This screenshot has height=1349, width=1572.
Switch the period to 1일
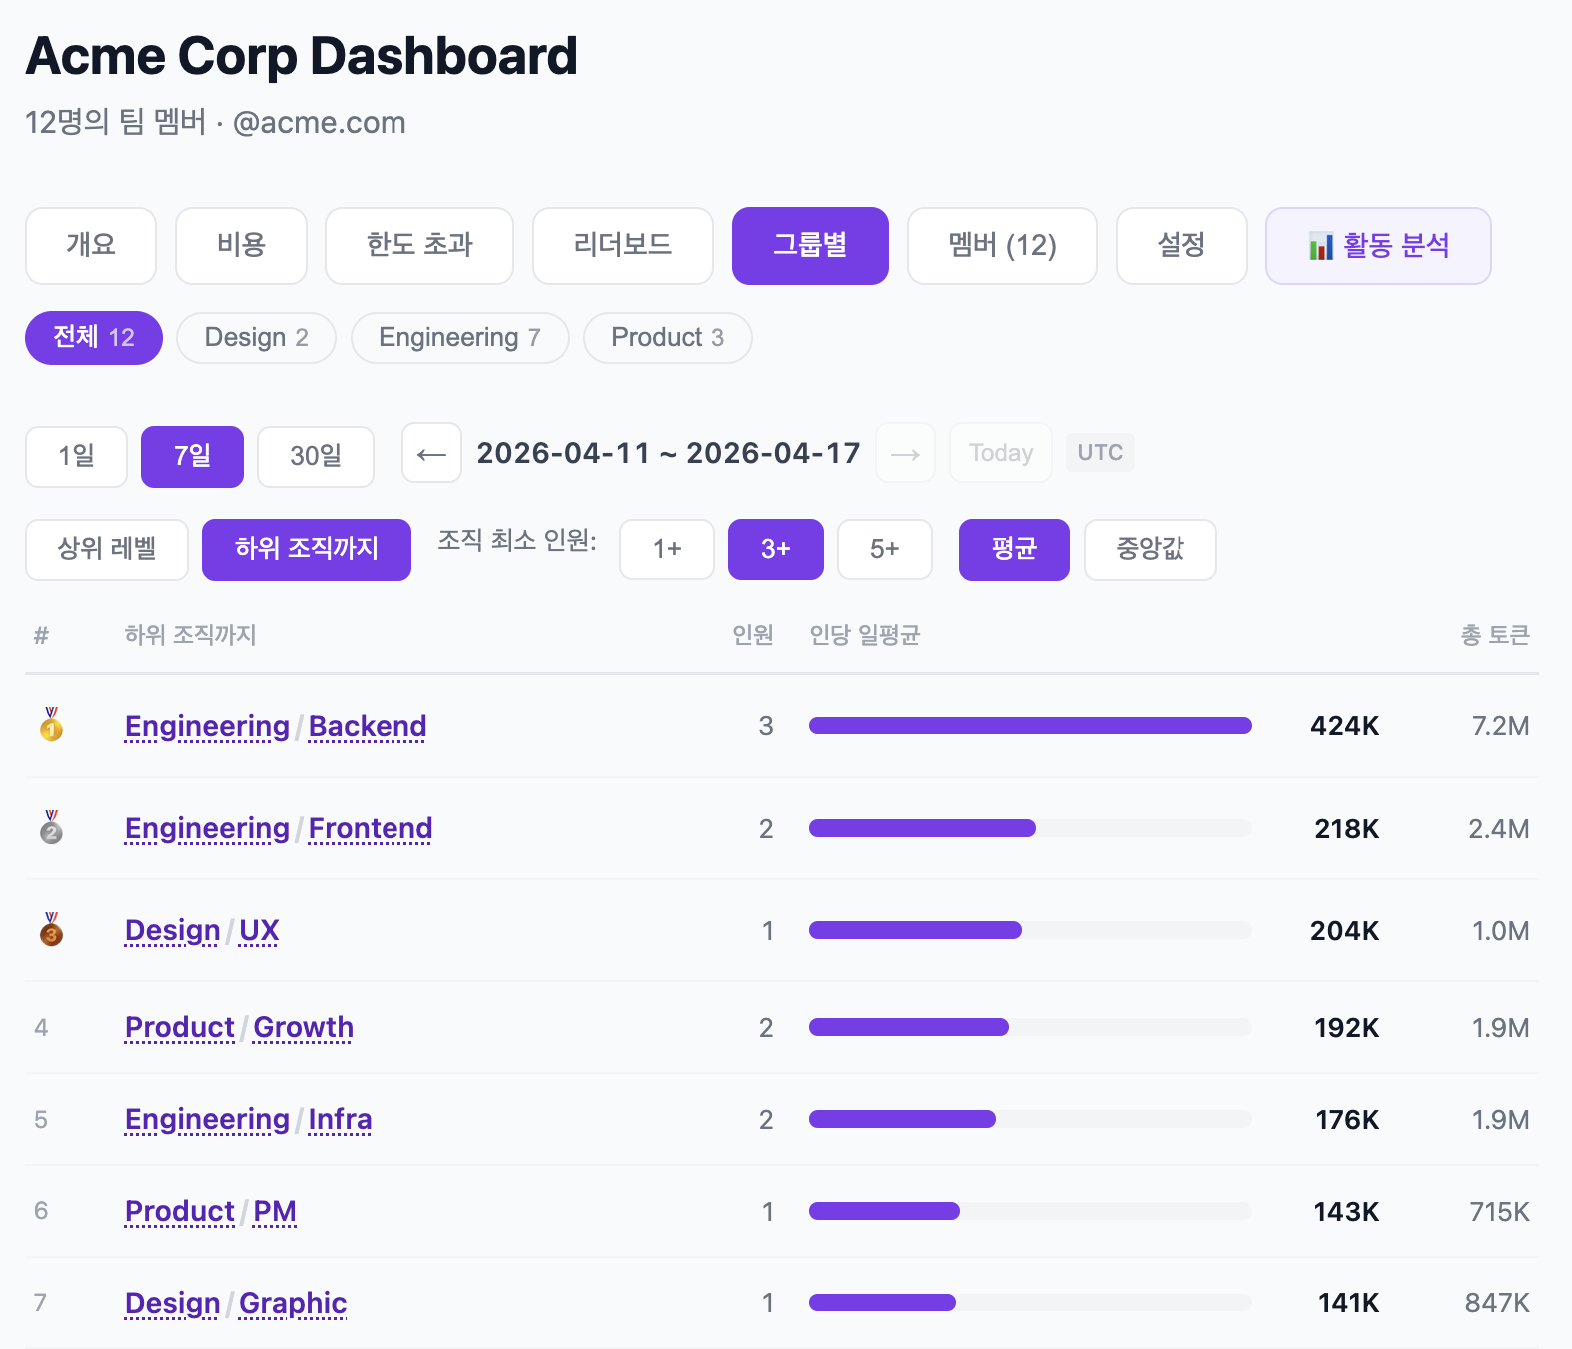76,457
